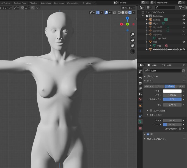Enable the コーンを表示 checkbox
The height and width of the screenshot is (168, 187).
point(180,128)
